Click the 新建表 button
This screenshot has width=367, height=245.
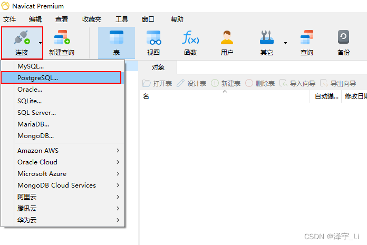226,83
